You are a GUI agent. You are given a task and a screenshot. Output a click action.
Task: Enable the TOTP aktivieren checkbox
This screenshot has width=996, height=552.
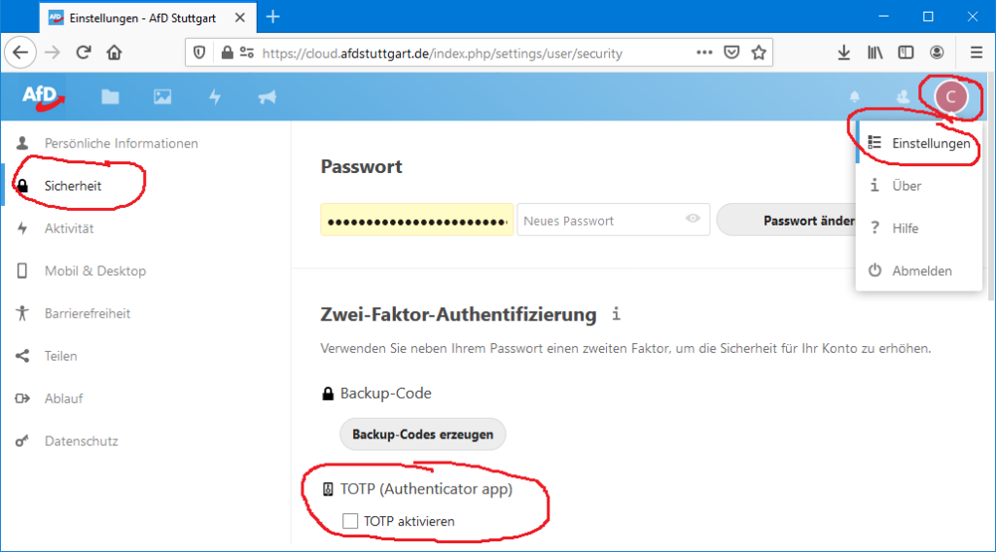click(x=350, y=522)
